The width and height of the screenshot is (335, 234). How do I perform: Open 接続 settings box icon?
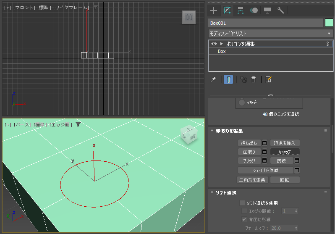point(297,160)
